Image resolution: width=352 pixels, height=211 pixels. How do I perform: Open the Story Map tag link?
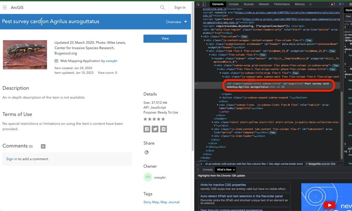coord(151,202)
